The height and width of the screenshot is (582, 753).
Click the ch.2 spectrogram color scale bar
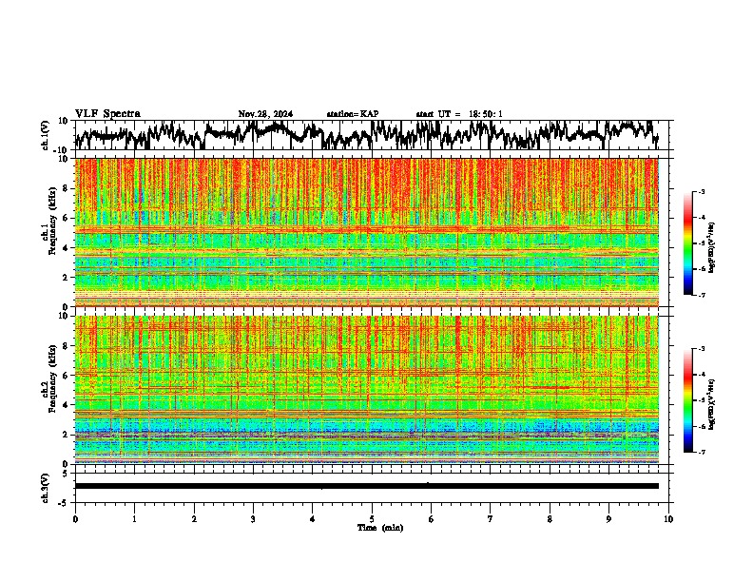(x=687, y=400)
